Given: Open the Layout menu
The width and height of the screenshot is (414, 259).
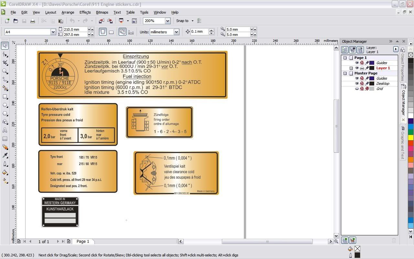Looking at the screenshot, I should [50, 12].
